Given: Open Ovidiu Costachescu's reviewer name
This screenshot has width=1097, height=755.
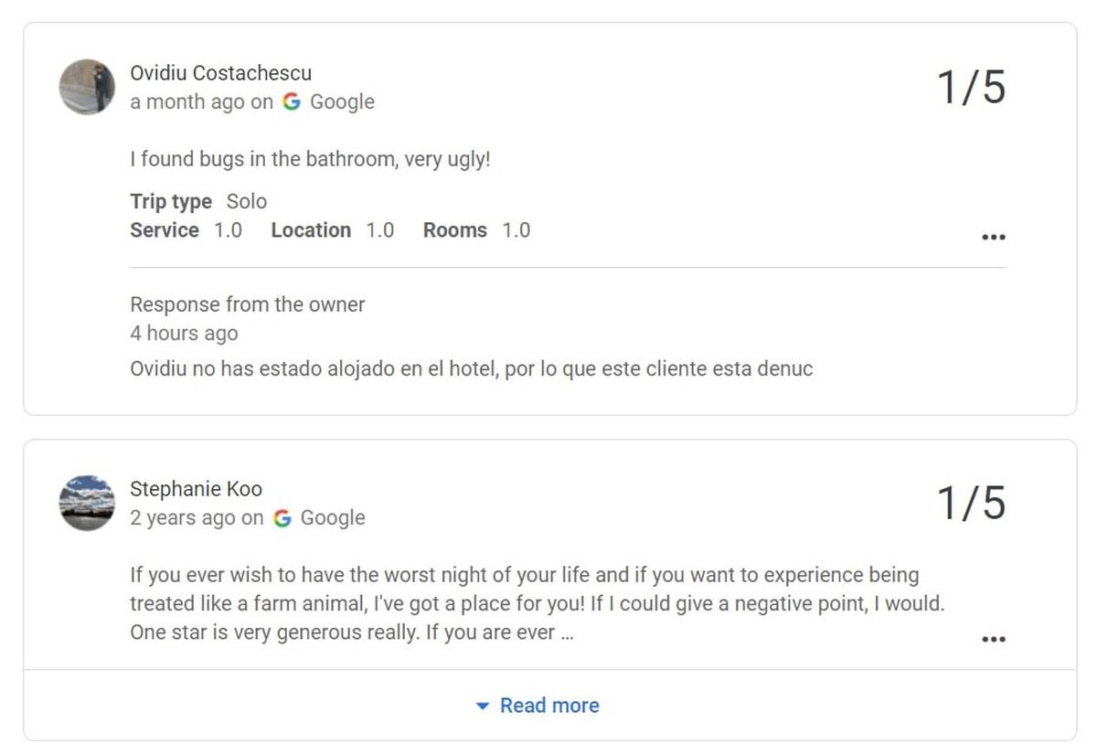Looking at the screenshot, I should (x=220, y=73).
